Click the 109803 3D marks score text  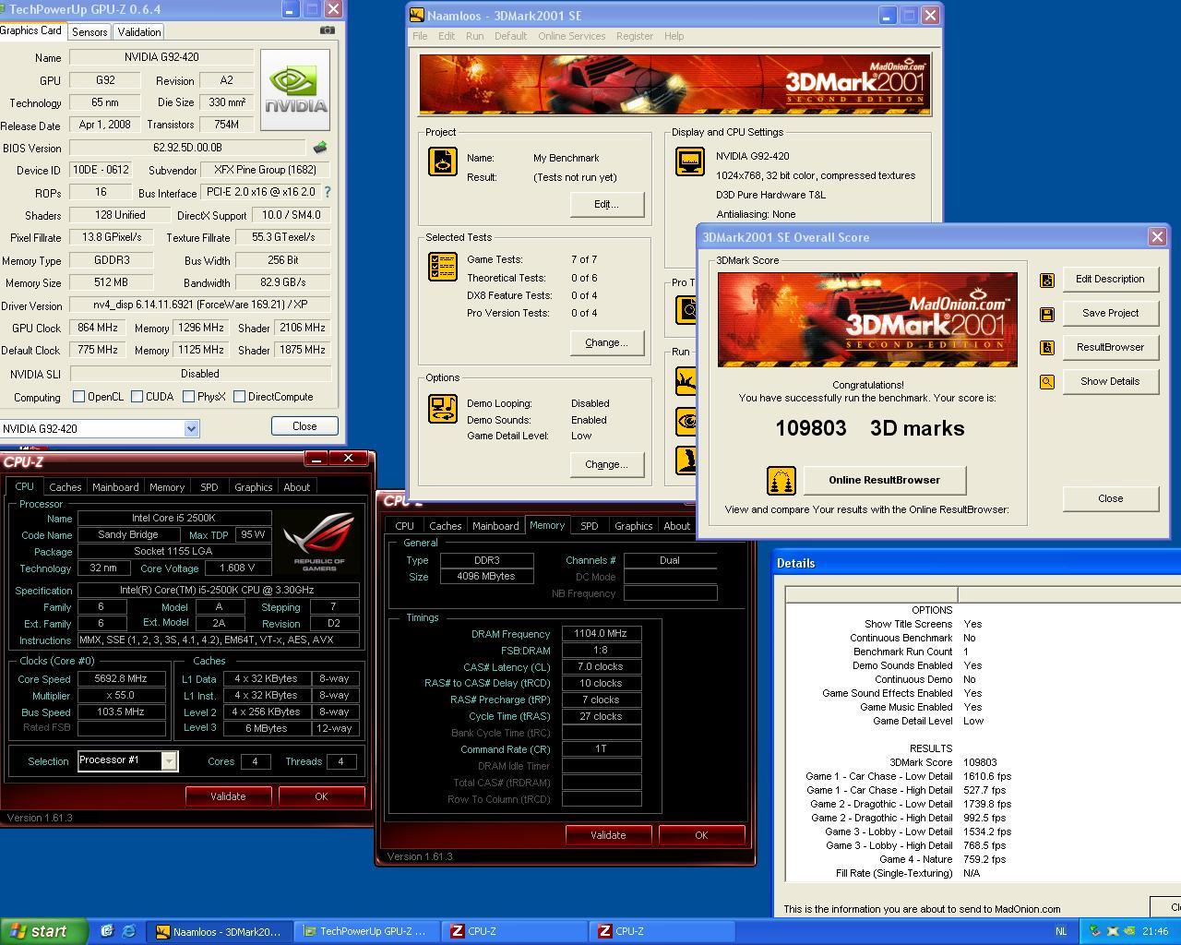pos(869,428)
